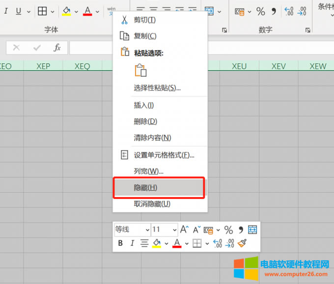Select the XEP column header
Viewport: 334px width, 284px height.
click(x=43, y=66)
